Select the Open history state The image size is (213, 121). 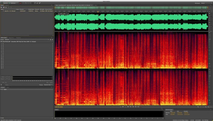(x=27, y=89)
